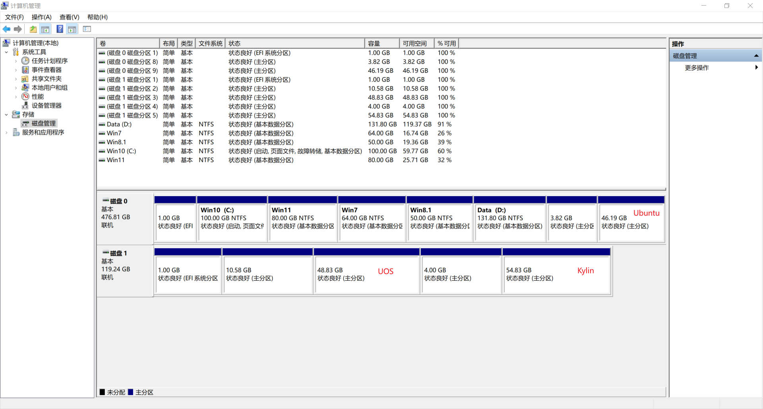The image size is (763, 409).
Task: Select the Device Manager icon
Action: [x=25, y=106]
